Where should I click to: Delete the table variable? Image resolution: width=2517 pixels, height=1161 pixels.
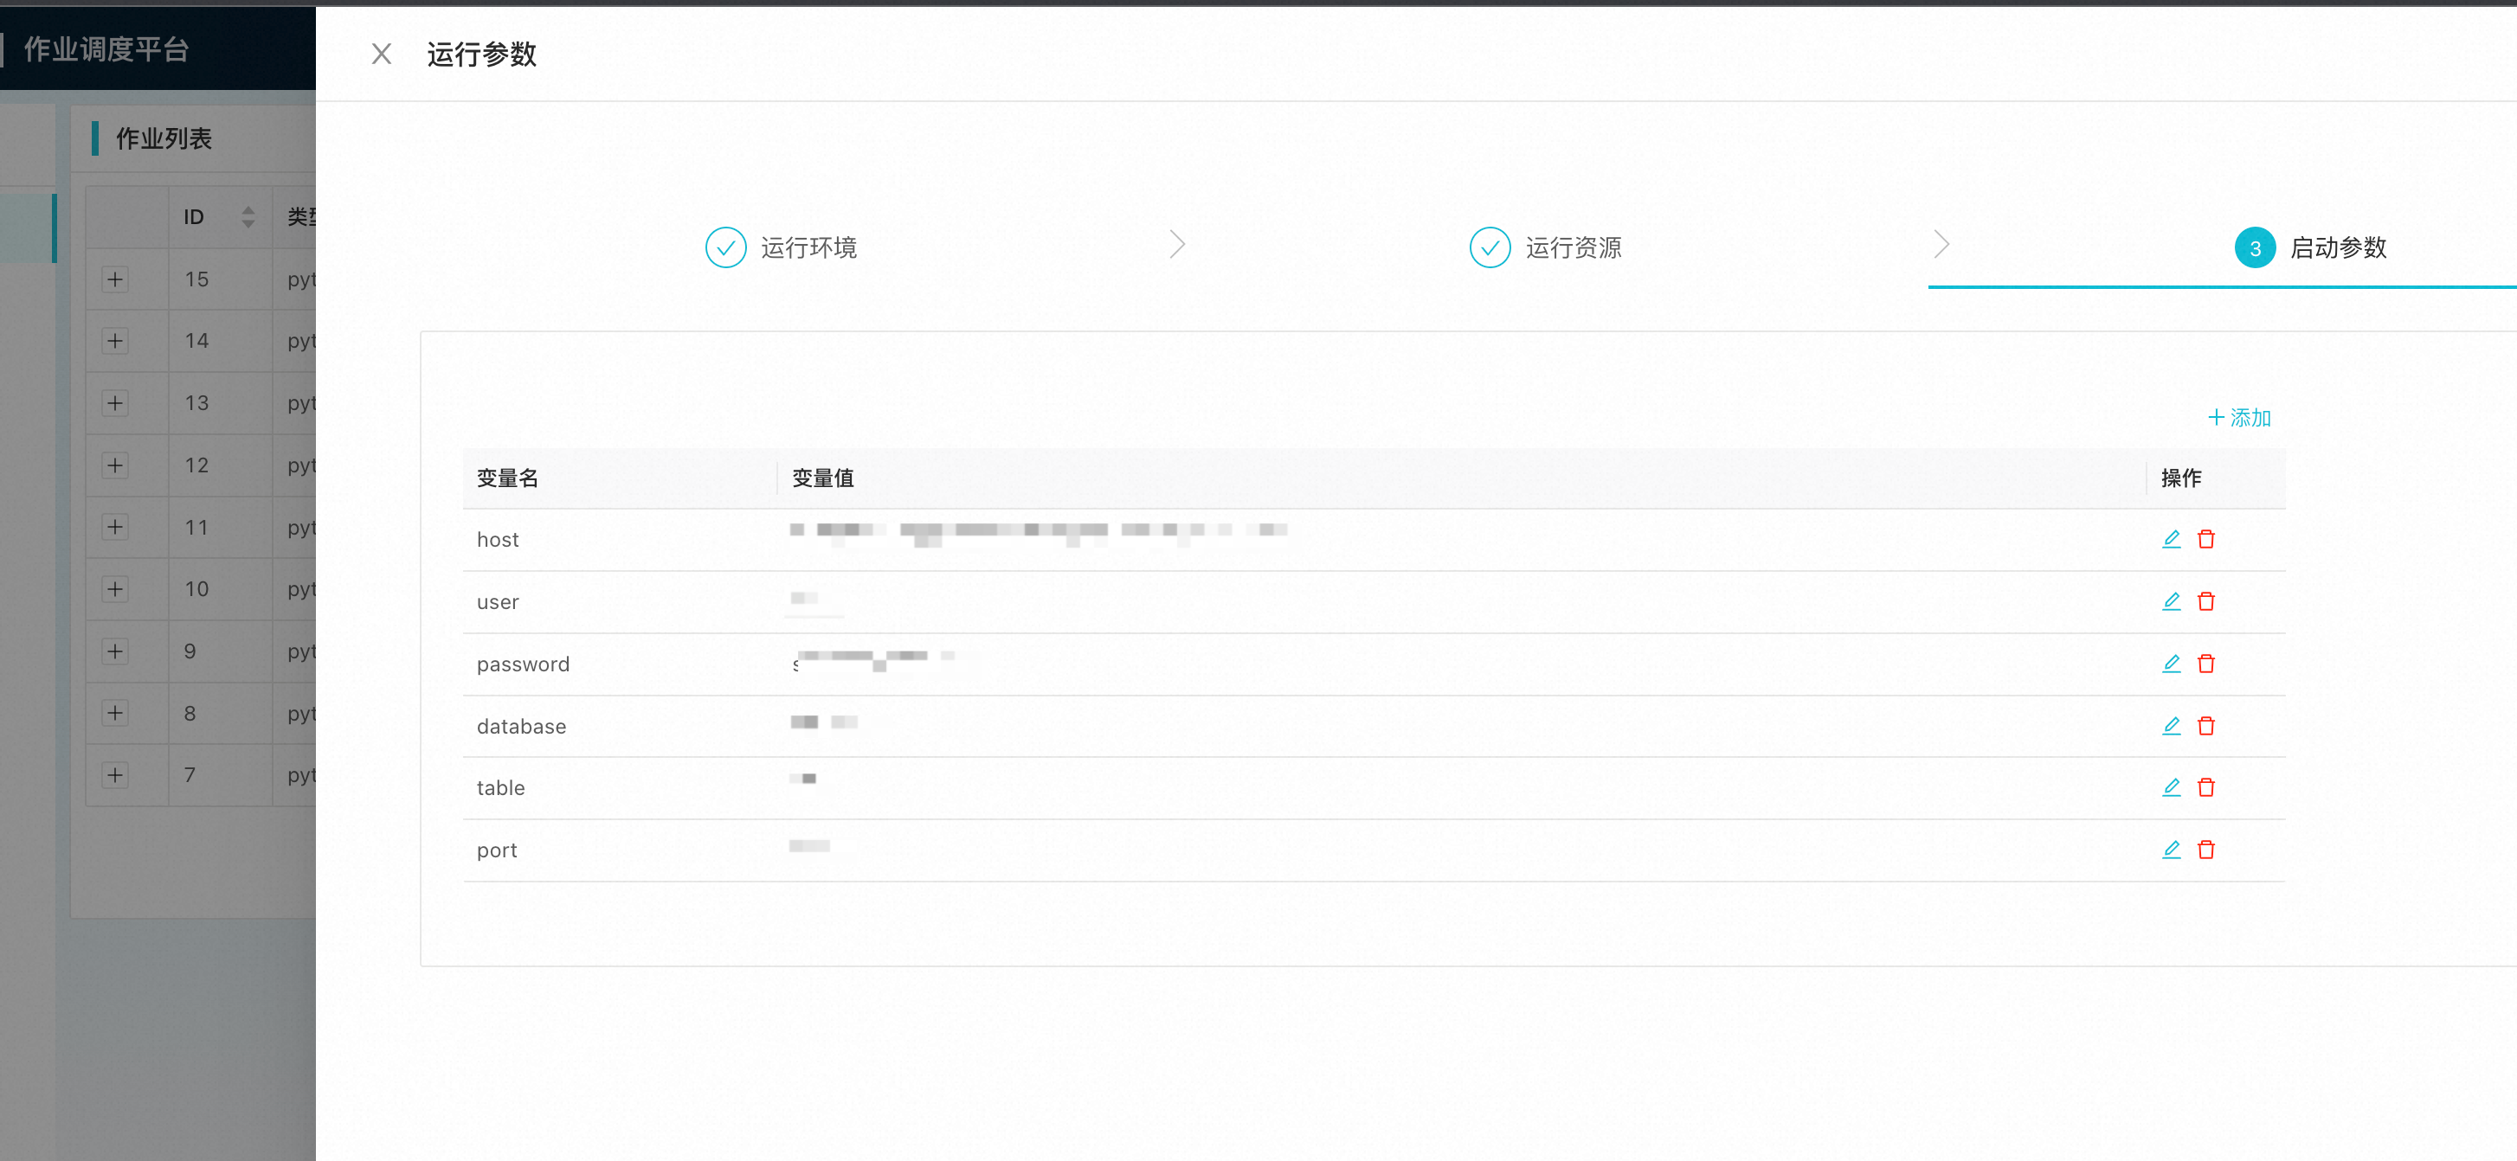point(2205,787)
